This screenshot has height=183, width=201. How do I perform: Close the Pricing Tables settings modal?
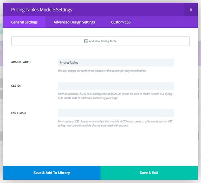pos(191,10)
